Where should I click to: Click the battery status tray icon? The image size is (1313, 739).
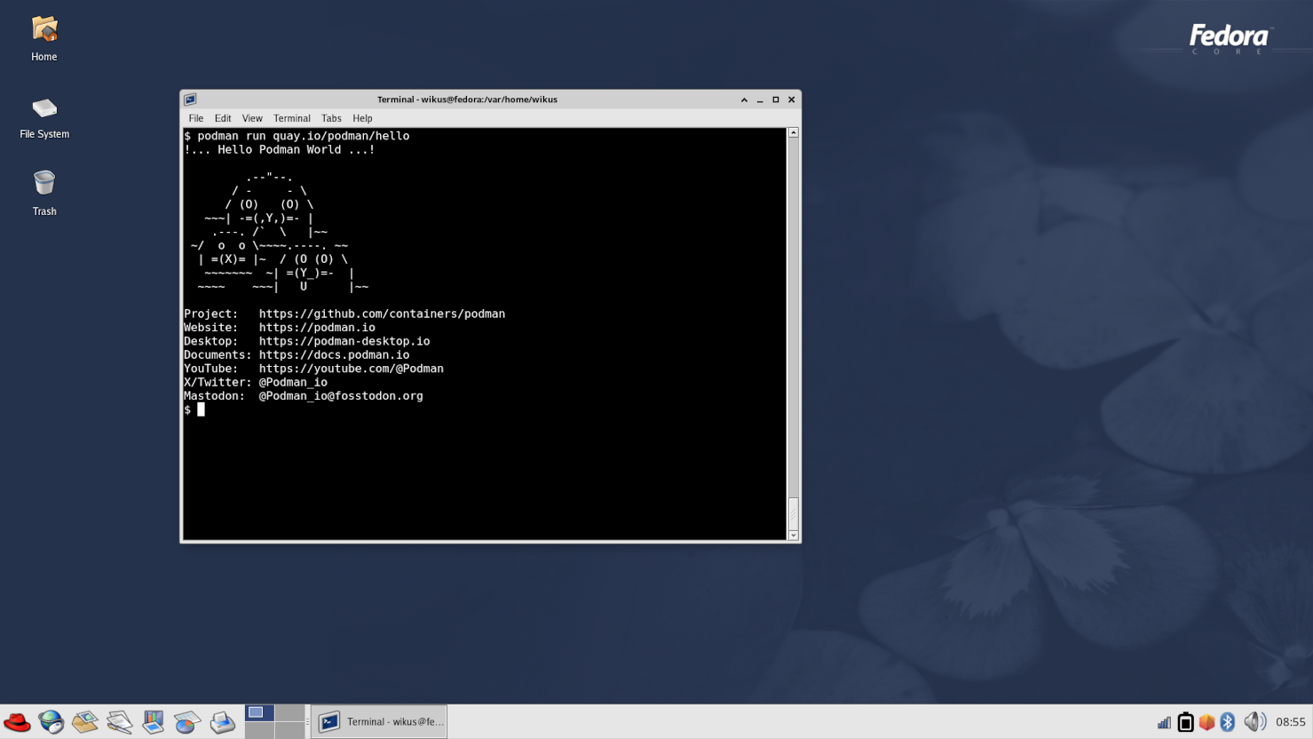click(1185, 722)
